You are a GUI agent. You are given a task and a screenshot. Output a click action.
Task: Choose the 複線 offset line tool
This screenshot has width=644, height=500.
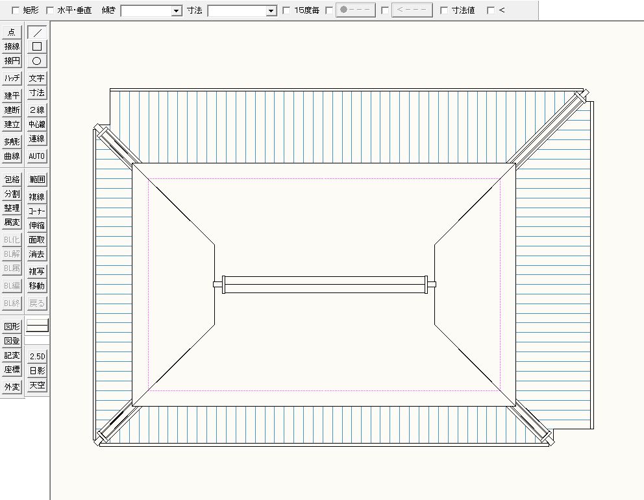pos(37,196)
